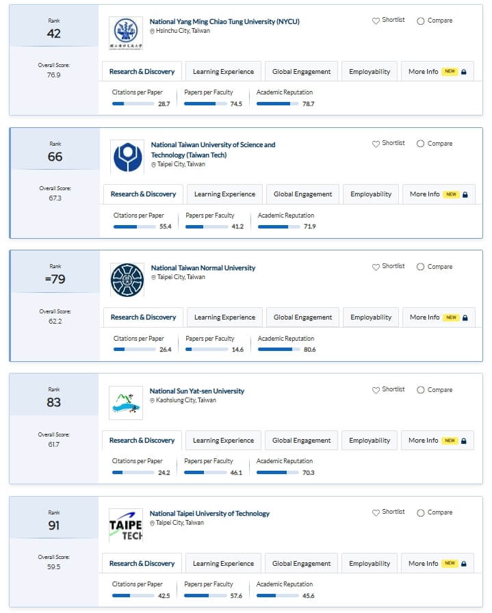Click NYCU Academic Reputation progress bar
The height and width of the screenshot is (613, 492).
tap(278, 104)
